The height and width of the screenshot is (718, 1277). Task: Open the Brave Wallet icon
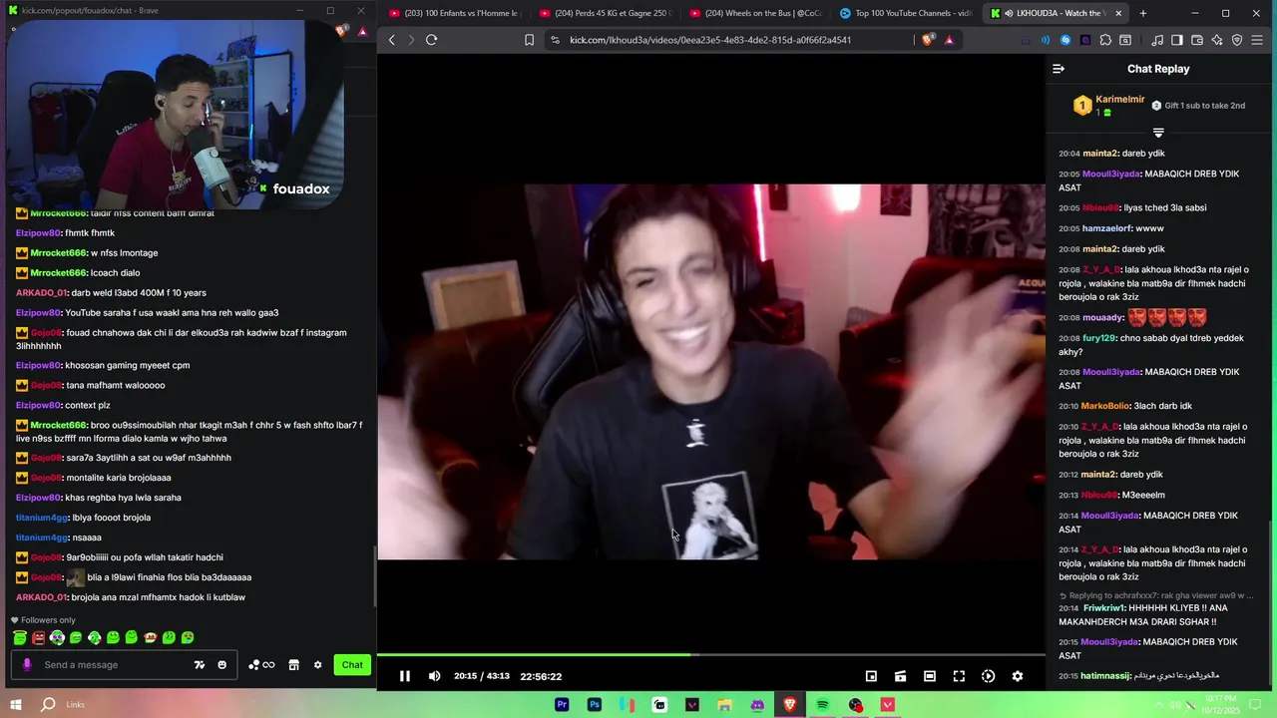tap(1197, 40)
